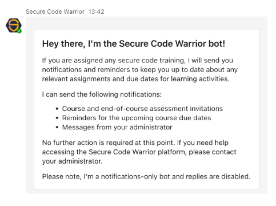
Task: Click the paragraph about secure code training
Action: tap(140, 70)
